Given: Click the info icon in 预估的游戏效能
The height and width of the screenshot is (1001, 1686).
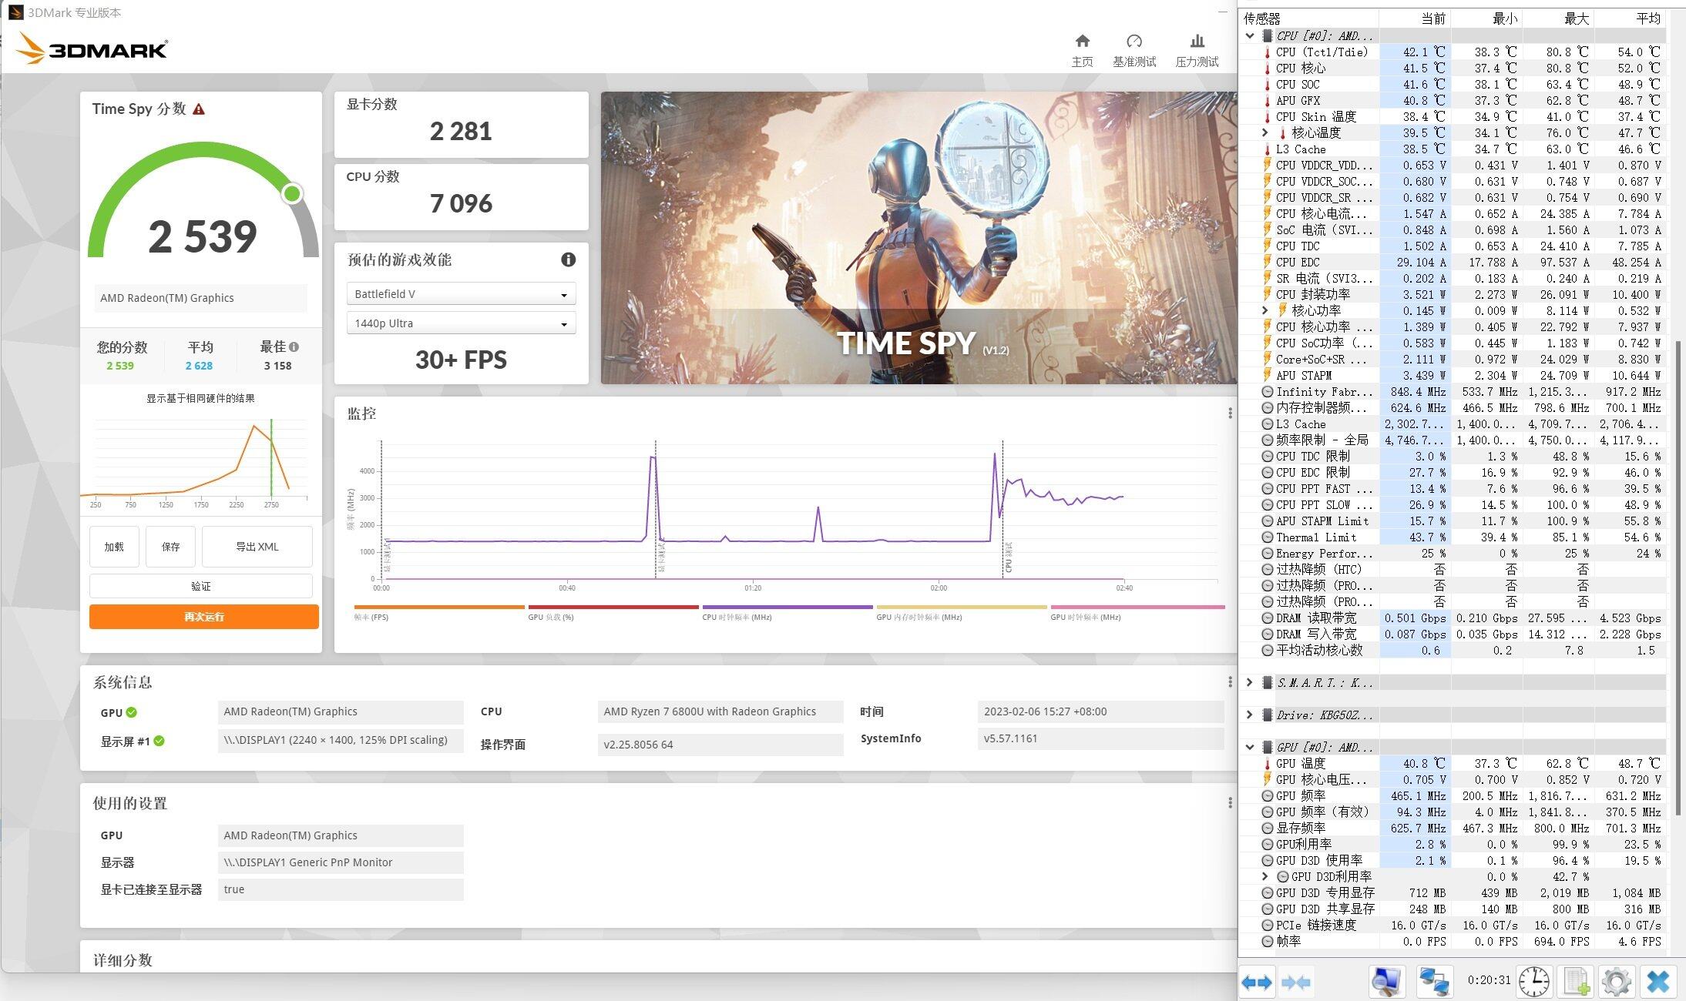Looking at the screenshot, I should 569,259.
